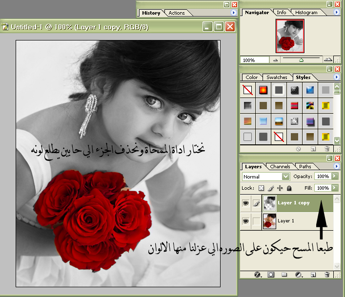Toggle lock transparent pixels
This screenshot has height=297, width=345.
pos(261,188)
